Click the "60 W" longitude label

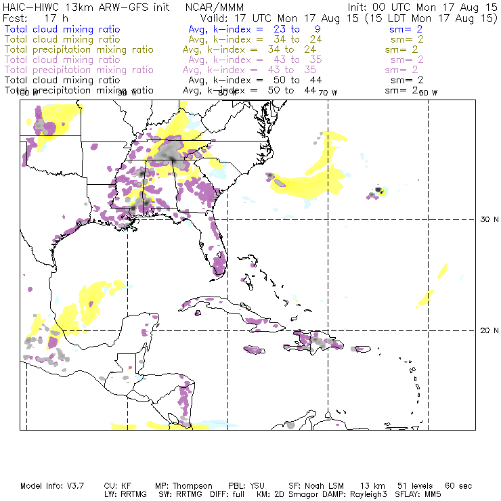pos(428,93)
